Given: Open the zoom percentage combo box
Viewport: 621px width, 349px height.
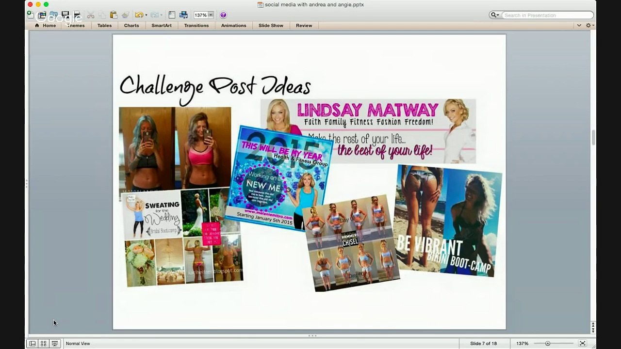Looking at the screenshot, I should pyautogui.click(x=203, y=15).
